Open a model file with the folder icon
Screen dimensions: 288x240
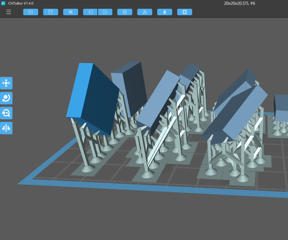coord(30,12)
